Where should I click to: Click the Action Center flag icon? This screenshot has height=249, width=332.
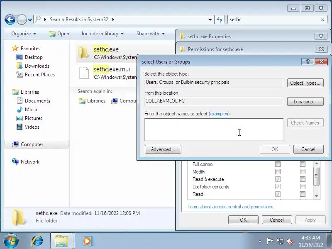(x=270, y=241)
